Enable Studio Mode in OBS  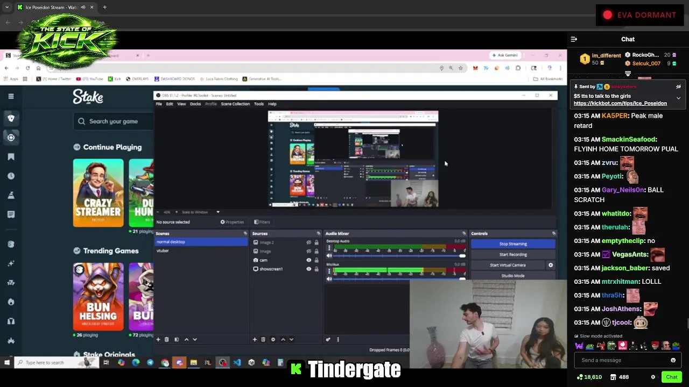coord(513,276)
